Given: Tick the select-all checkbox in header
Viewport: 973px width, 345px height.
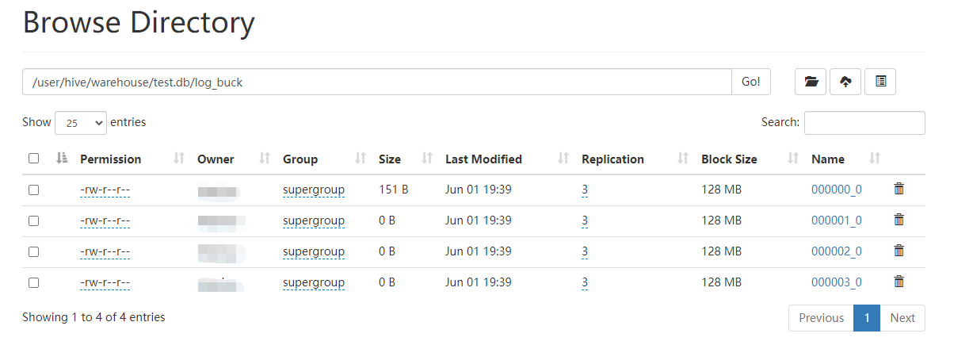Looking at the screenshot, I should (33, 159).
